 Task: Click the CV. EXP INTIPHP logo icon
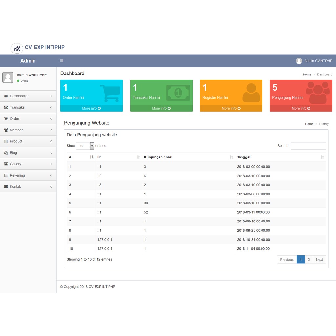click(17, 48)
